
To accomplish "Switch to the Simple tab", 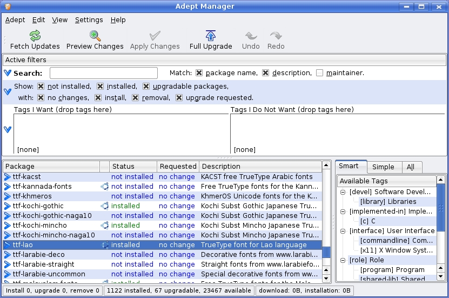I will coord(383,167).
